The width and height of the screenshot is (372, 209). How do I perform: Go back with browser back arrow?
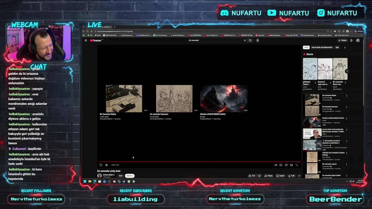[x=84, y=31]
